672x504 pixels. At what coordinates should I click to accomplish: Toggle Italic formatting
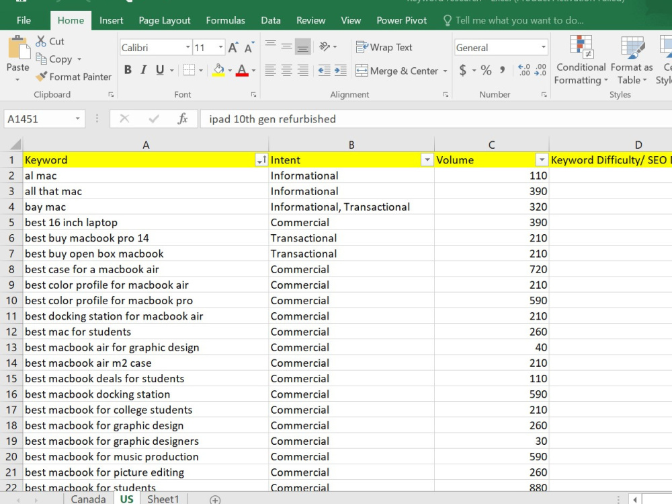(x=144, y=69)
